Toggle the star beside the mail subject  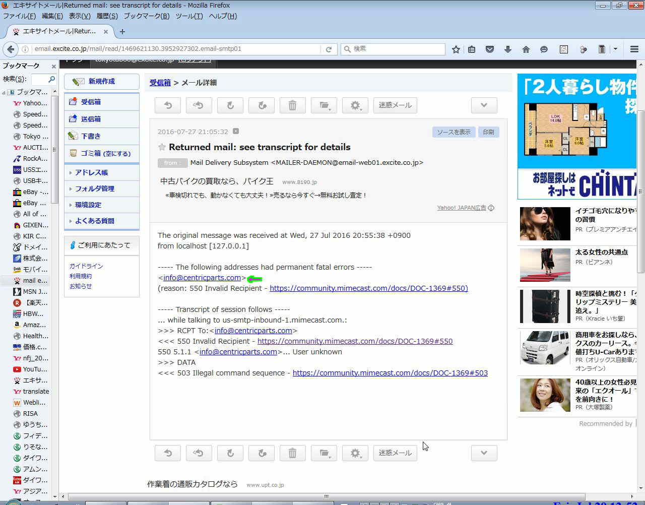pyautogui.click(x=162, y=147)
